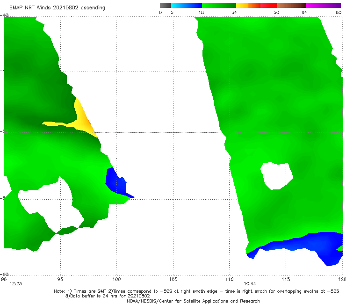Click the 'Data buffer is 24 hrs' note
This screenshot has width=346, height=304.
tap(108, 296)
